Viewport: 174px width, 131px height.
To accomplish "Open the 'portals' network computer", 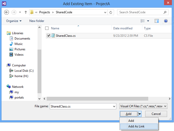I will (x=19, y=98).
